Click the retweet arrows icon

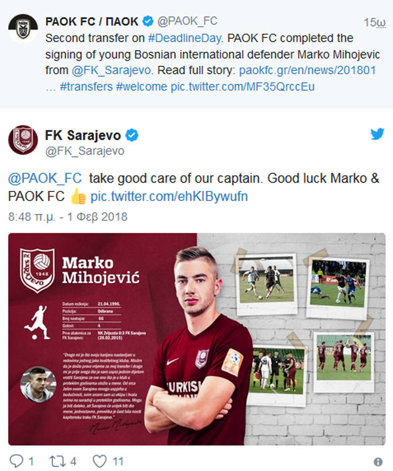pos(57,461)
